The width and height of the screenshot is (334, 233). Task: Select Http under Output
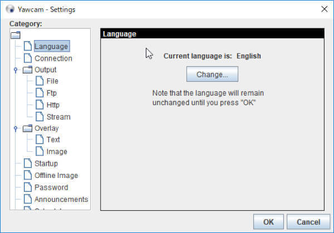pyautogui.click(x=53, y=105)
